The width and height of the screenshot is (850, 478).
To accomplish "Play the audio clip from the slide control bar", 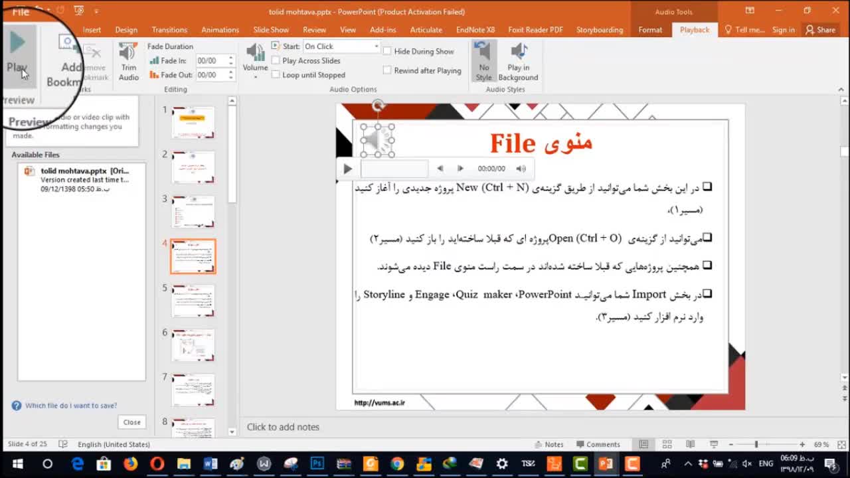I will 347,169.
